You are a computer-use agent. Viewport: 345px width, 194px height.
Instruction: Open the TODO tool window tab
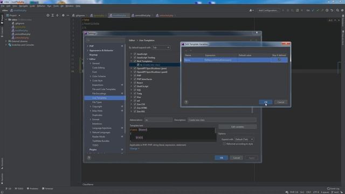(19, 189)
